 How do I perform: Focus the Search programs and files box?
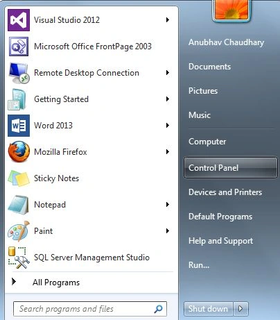[90, 309]
